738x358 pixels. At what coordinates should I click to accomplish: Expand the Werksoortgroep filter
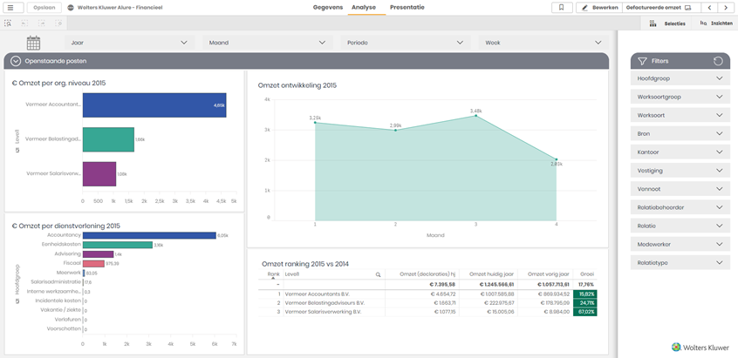click(x=680, y=97)
